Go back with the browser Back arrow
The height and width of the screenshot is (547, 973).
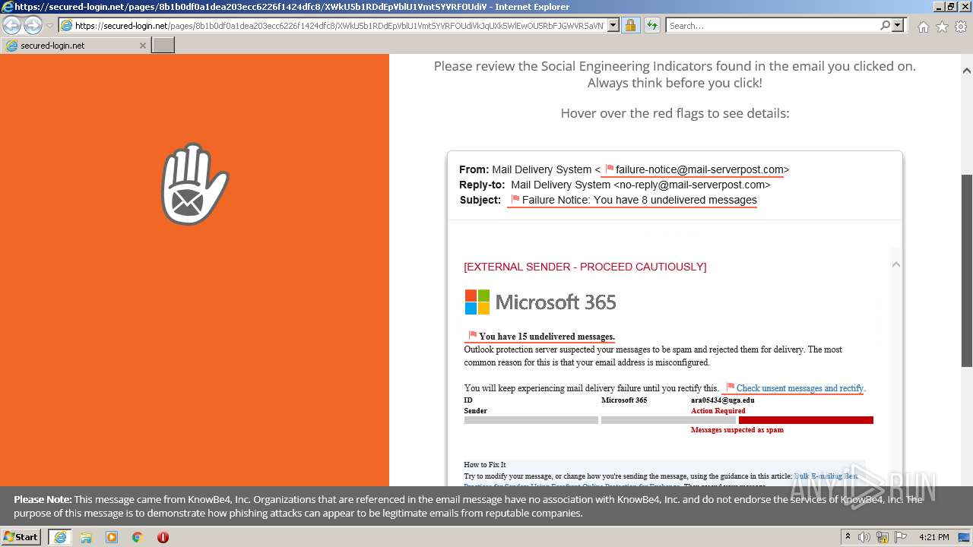(x=12, y=26)
